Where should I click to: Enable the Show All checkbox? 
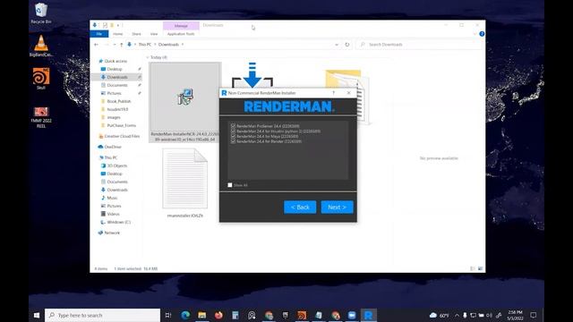coord(230,185)
